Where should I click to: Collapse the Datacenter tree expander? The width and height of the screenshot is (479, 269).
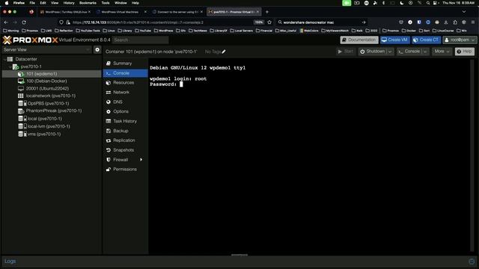(x=4, y=59)
